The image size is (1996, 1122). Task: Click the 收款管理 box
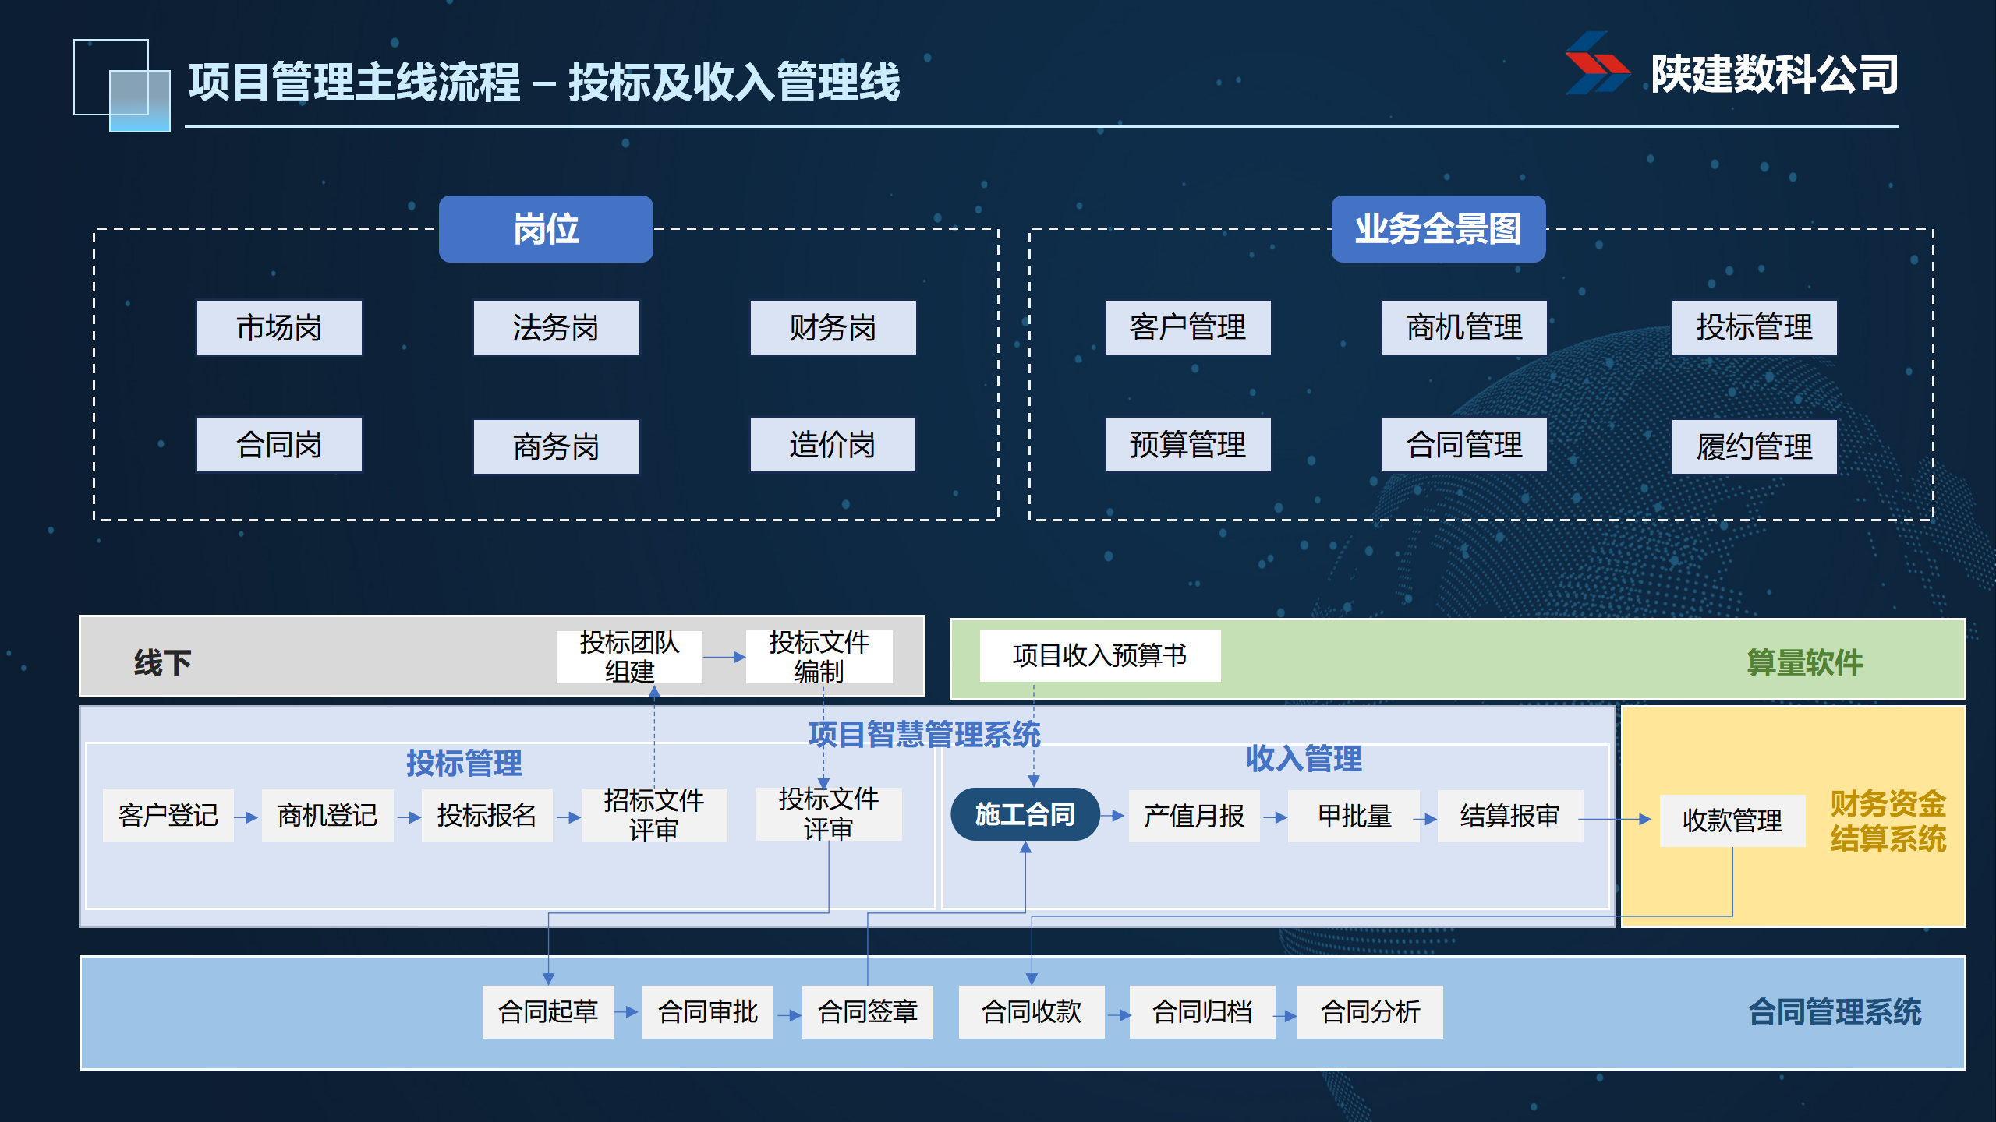[1732, 820]
